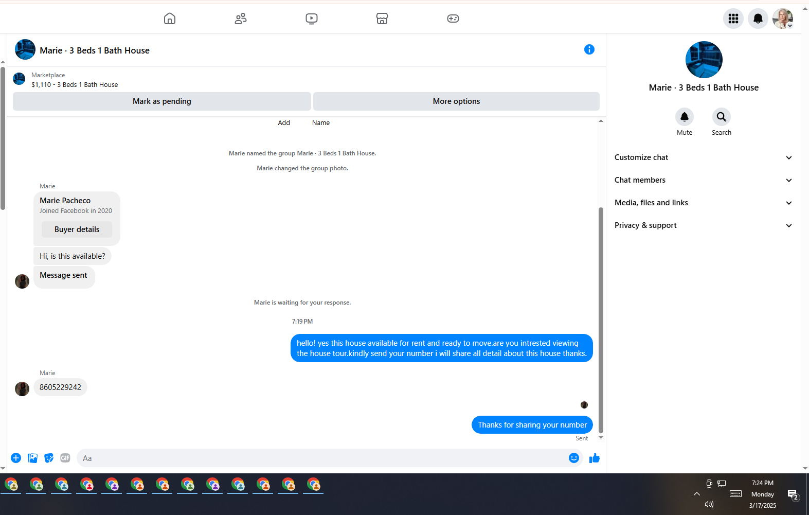Send a thumbs up like
The width and height of the screenshot is (809, 515).
(595, 458)
